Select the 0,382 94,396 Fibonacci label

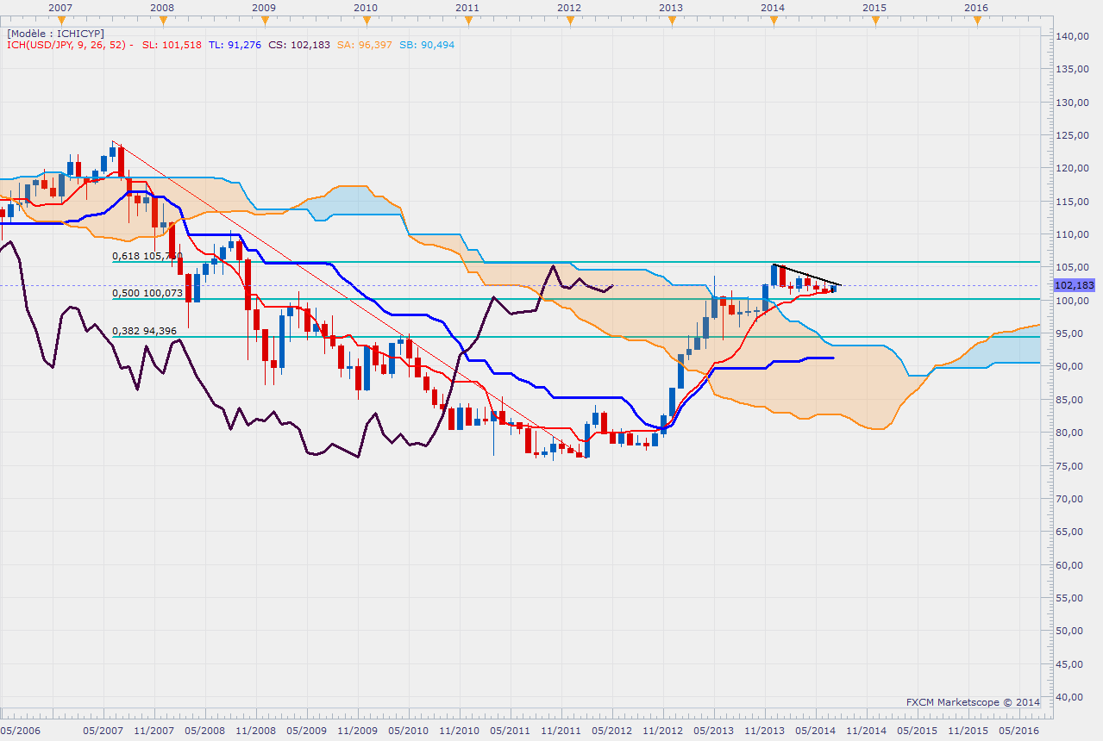point(145,331)
